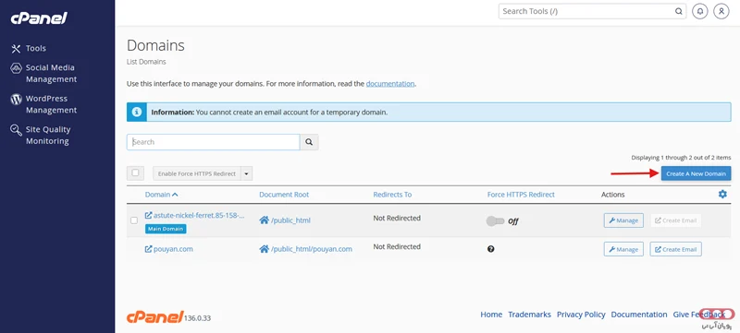Click the Tools wrench icon
740x333 pixels.
pos(16,49)
